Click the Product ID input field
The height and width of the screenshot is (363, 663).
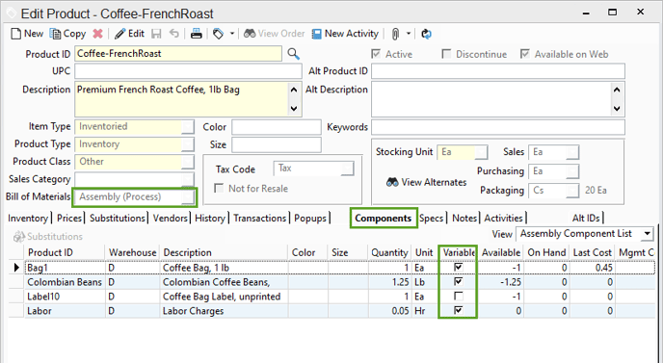[x=178, y=54]
